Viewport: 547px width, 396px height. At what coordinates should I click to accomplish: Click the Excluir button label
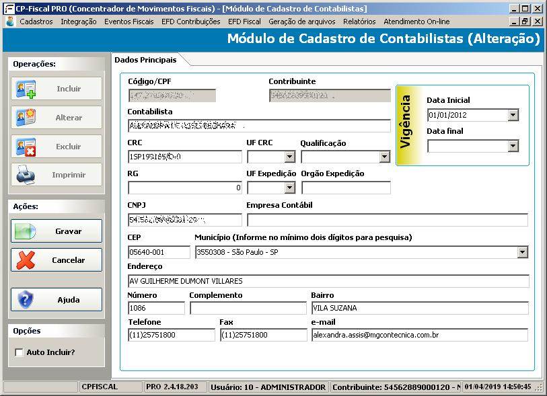pyautogui.click(x=69, y=147)
